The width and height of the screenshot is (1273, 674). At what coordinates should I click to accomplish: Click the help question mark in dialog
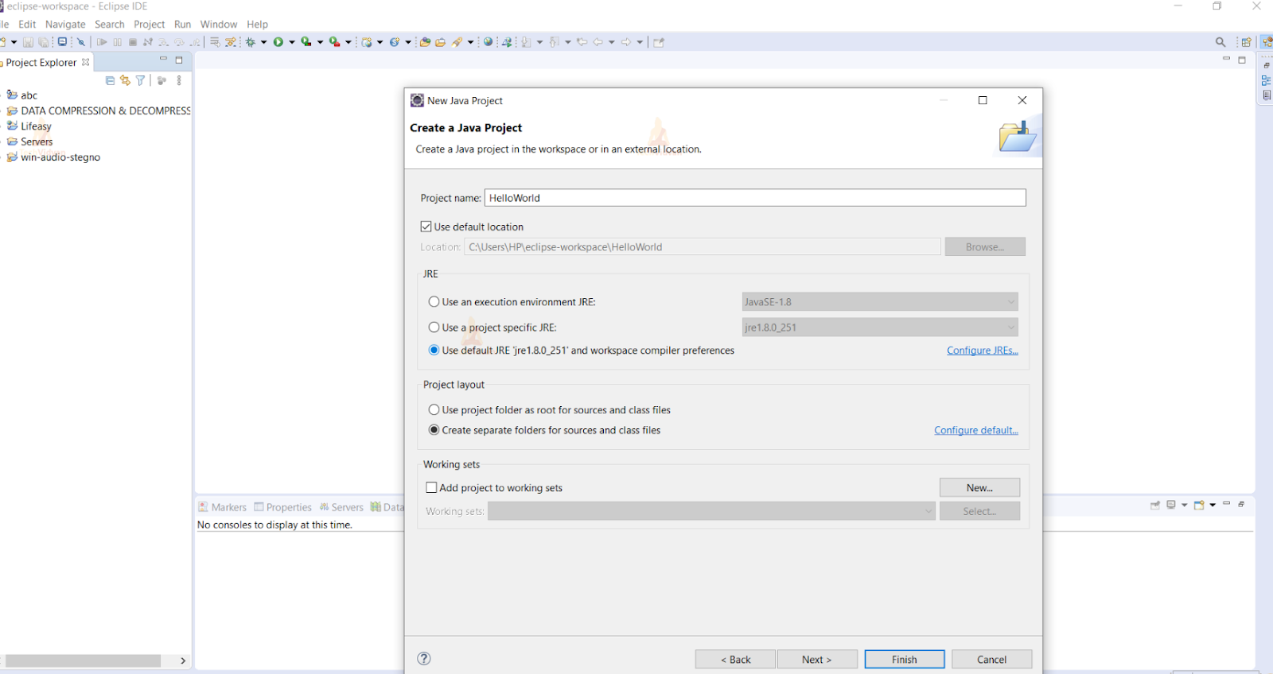click(x=424, y=658)
